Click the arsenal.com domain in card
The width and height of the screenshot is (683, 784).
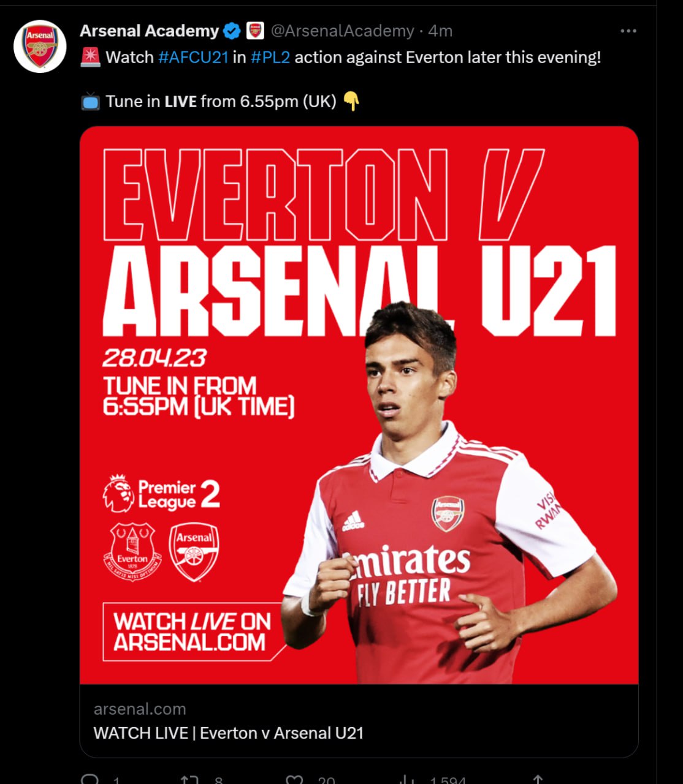[x=140, y=709]
